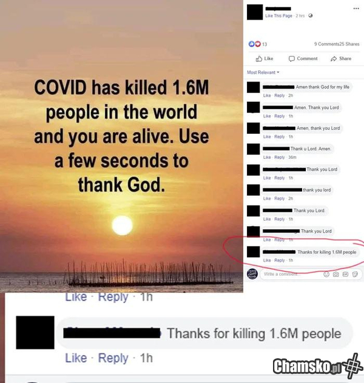Like the post with thumbs-up button
Screen dimensions: 364x383
pyautogui.click(x=265, y=59)
